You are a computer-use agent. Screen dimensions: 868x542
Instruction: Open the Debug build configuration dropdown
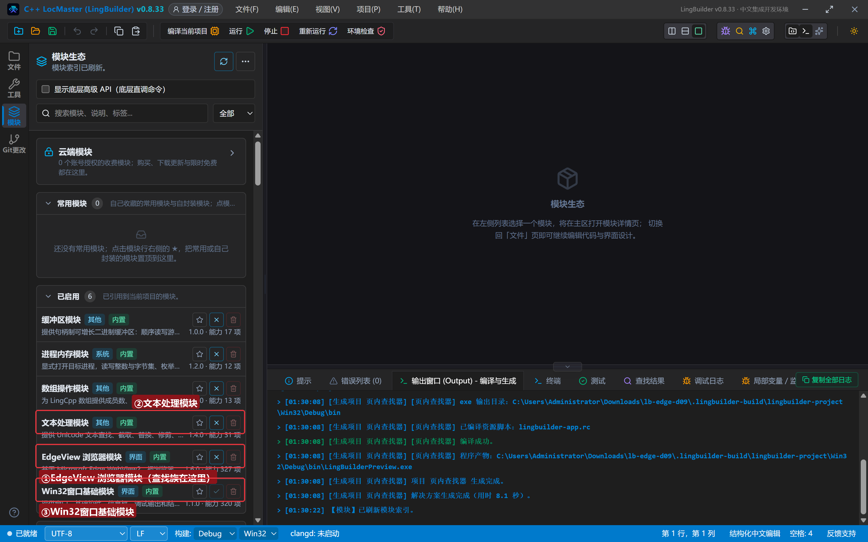215,533
